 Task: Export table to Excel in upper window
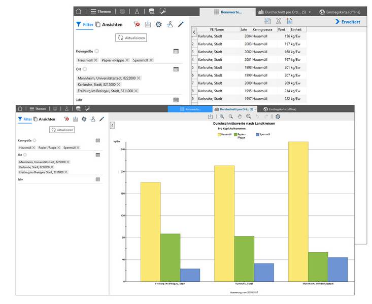(278, 21)
